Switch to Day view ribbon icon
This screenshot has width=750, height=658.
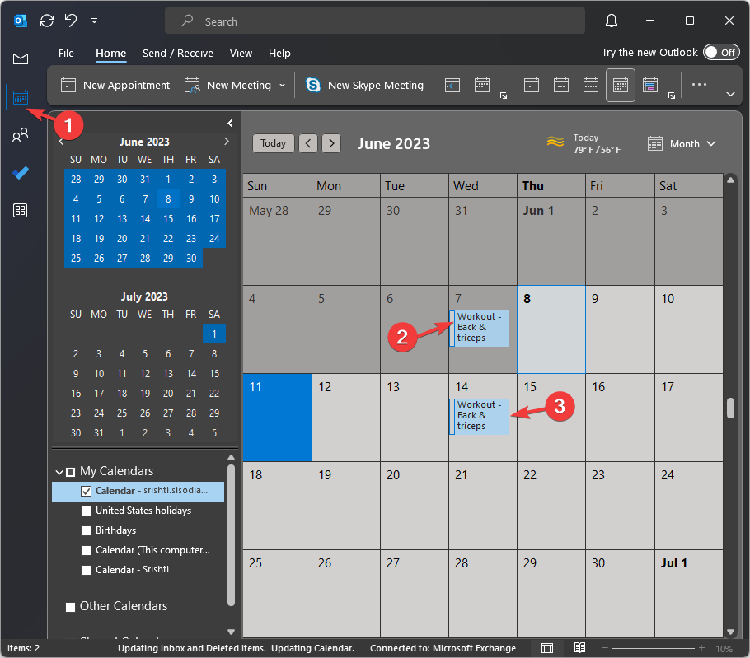532,86
